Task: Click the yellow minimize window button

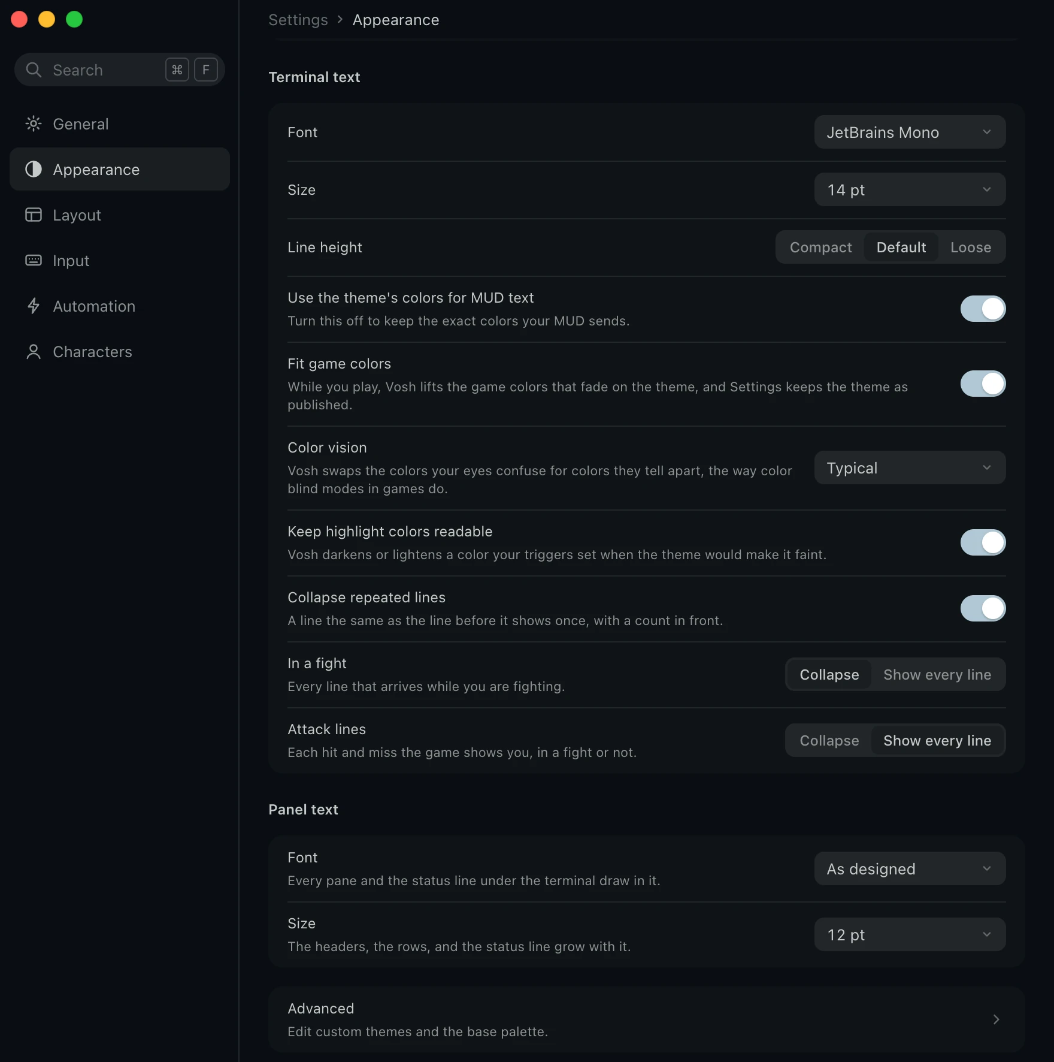Action: 47,20
